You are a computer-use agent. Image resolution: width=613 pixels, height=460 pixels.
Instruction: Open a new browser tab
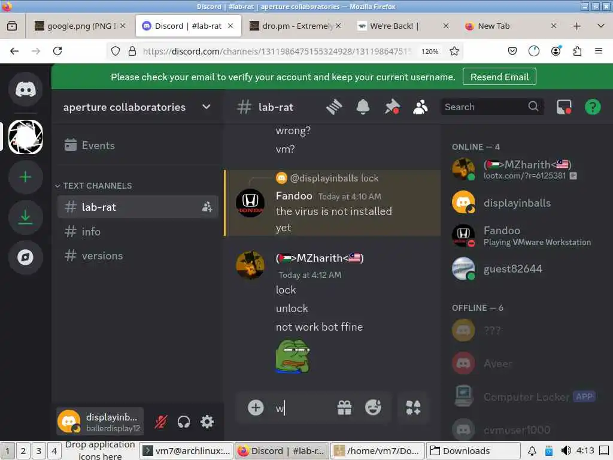(576, 26)
